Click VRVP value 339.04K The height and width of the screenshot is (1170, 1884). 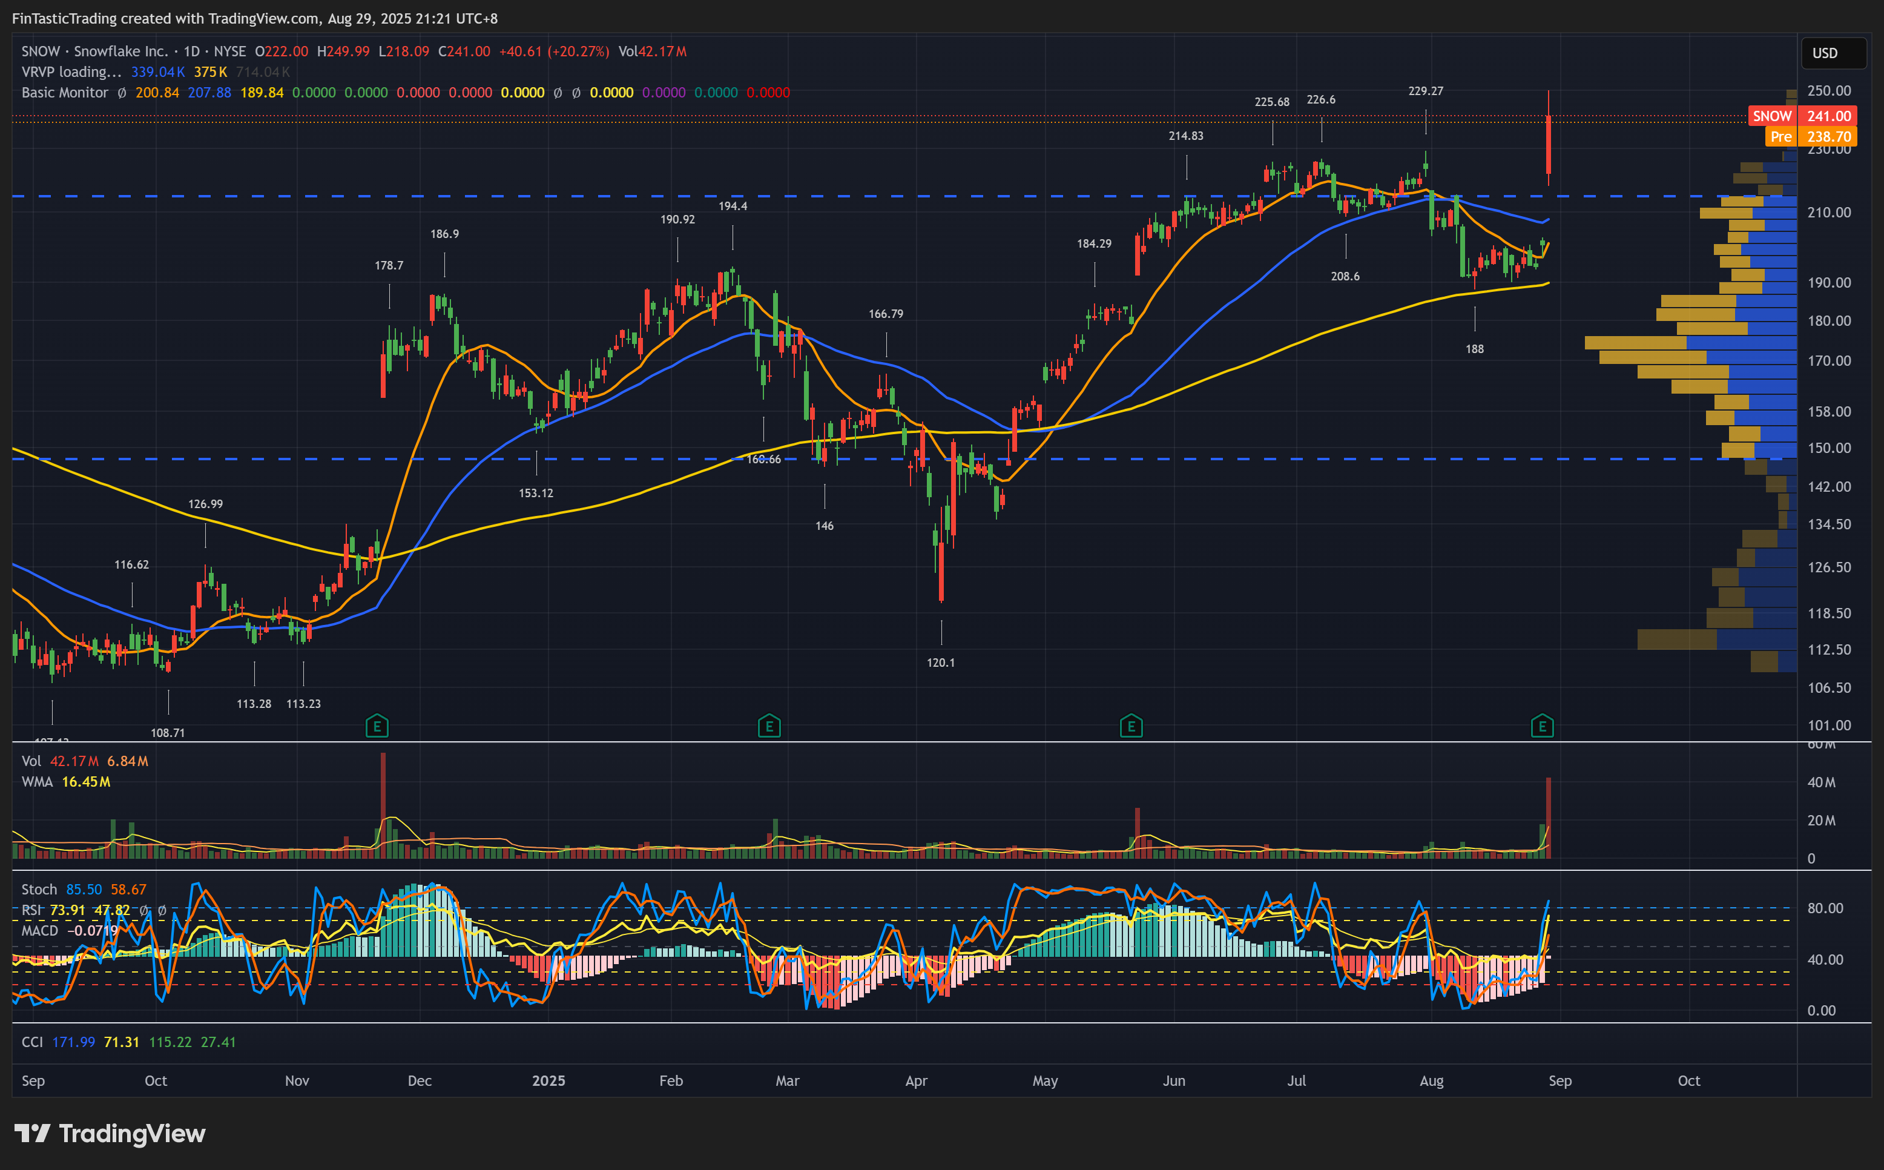click(x=158, y=72)
